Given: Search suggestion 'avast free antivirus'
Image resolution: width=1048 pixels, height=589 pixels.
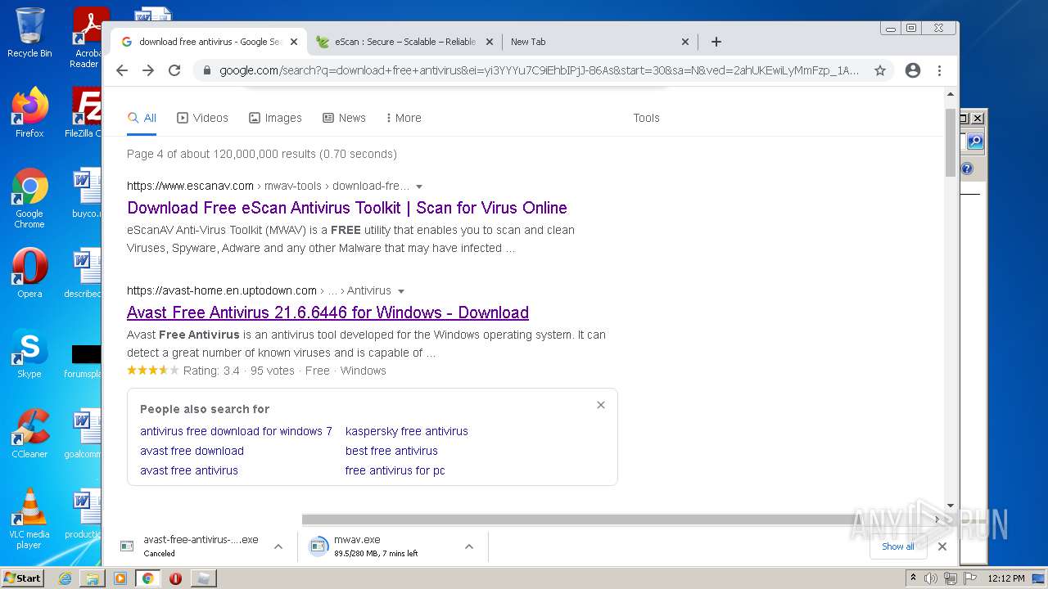Looking at the screenshot, I should (189, 470).
